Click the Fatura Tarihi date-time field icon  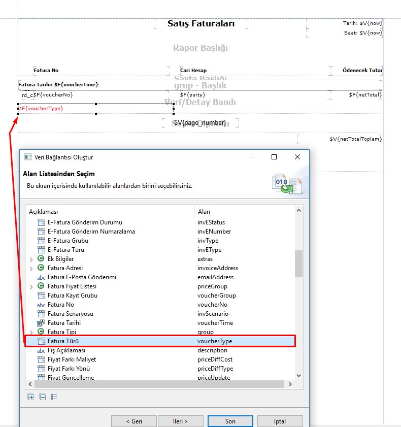pyautogui.click(x=42, y=323)
